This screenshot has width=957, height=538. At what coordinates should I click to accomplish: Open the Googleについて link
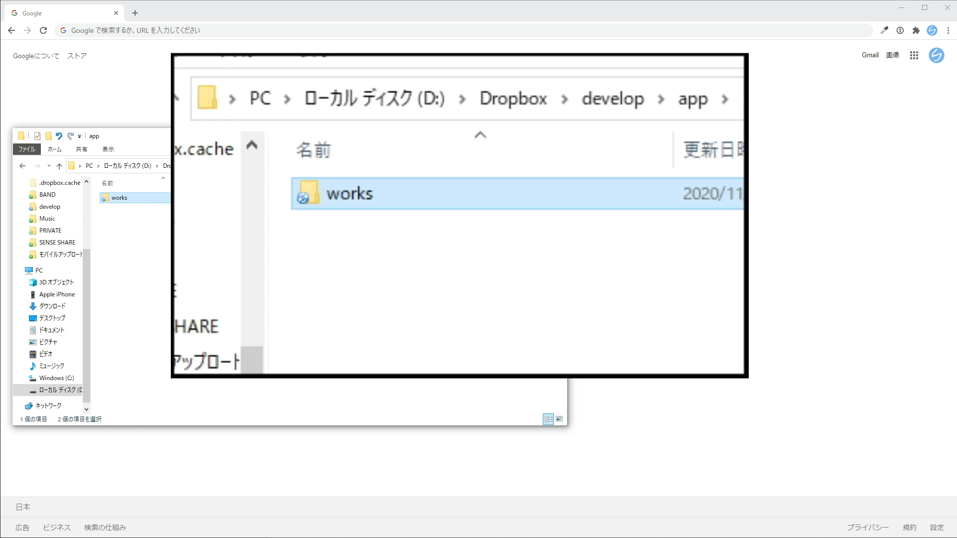tap(36, 56)
